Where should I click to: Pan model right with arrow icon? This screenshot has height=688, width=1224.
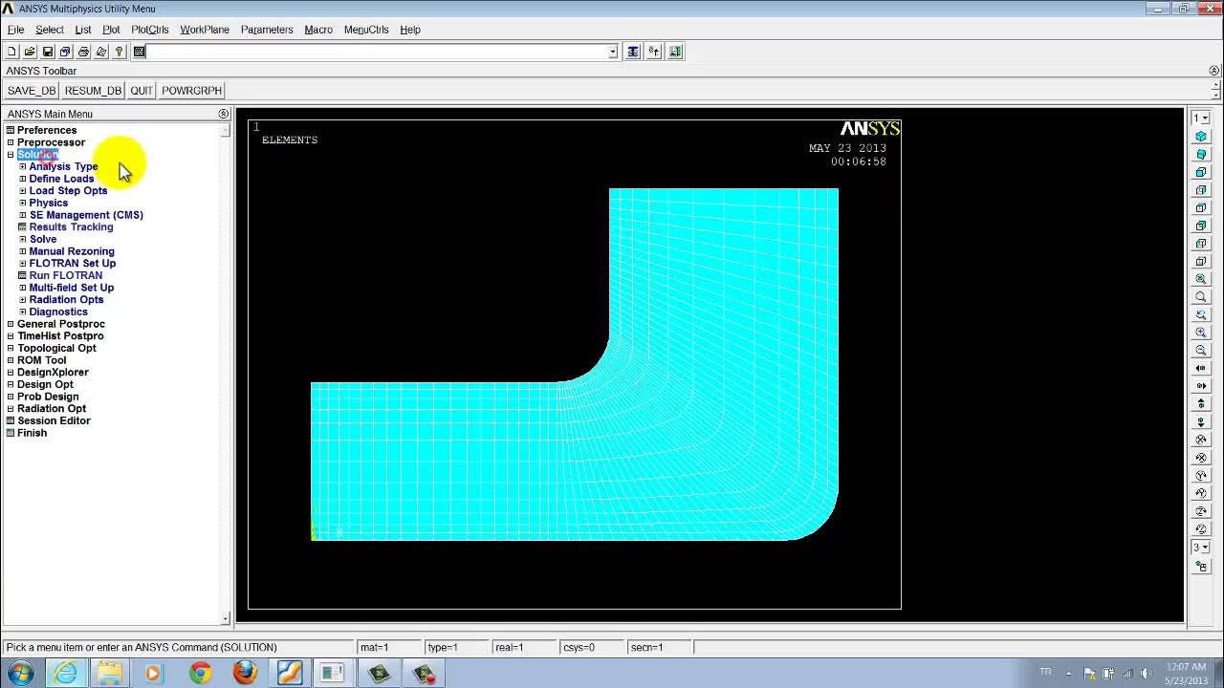point(1201,386)
